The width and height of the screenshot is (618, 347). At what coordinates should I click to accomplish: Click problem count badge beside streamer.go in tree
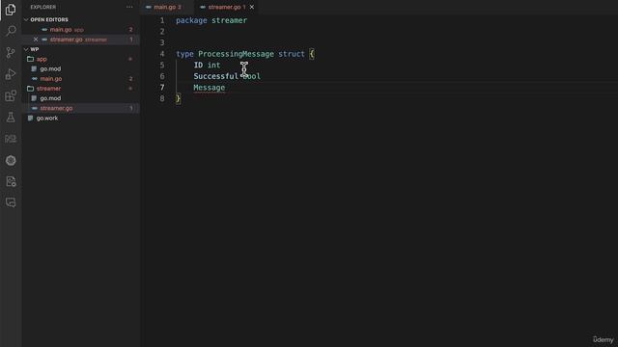pos(131,108)
